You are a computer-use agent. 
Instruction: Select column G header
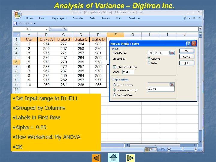click(133, 34)
